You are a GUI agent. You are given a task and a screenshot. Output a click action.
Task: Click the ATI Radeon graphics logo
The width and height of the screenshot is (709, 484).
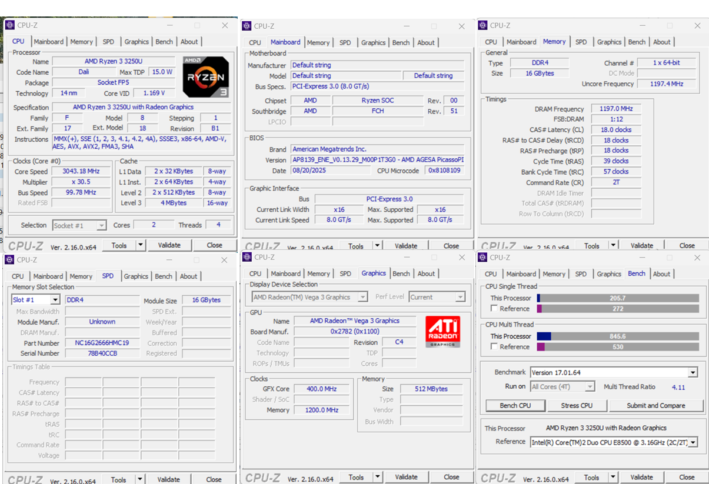442,332
